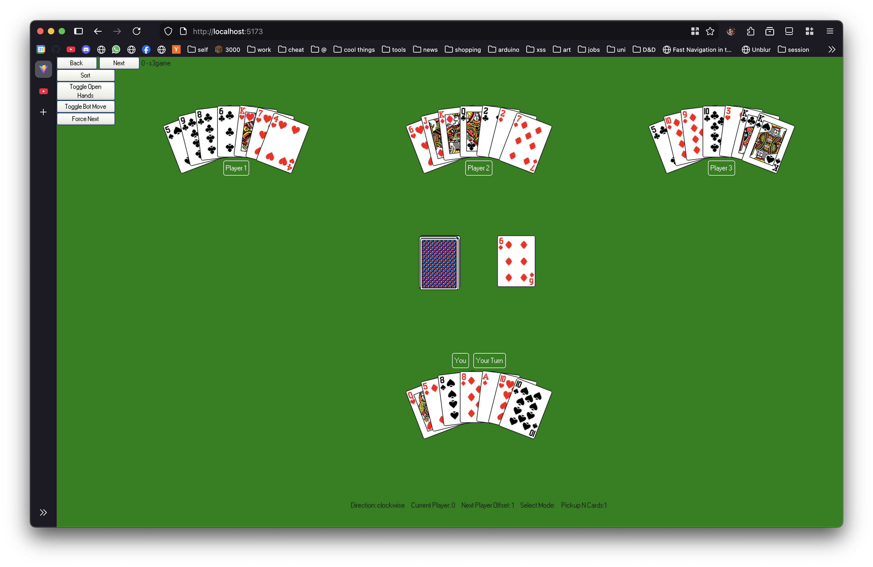Open the YouTube sidebar tab
Viewport: 873px width, 567px height.
click(43, 91)
